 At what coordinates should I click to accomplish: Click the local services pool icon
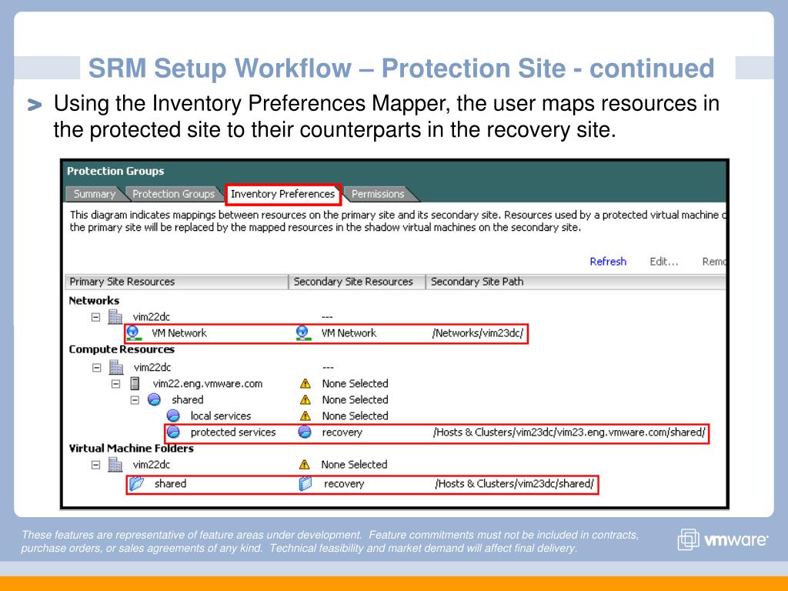pos(173,416)
